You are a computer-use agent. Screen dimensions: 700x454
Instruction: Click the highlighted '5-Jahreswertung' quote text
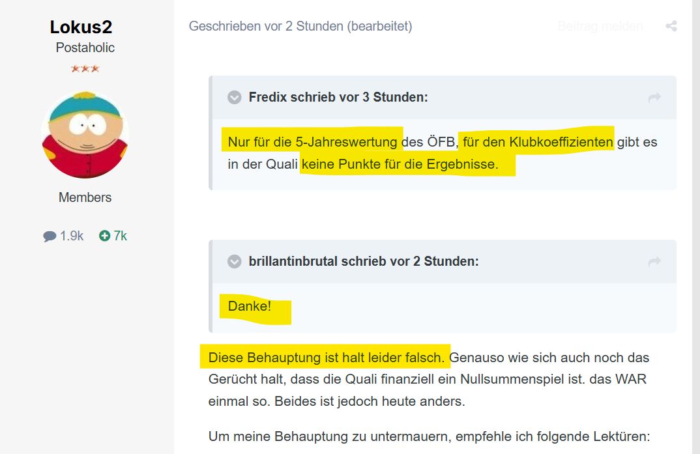tap(346, 142)
